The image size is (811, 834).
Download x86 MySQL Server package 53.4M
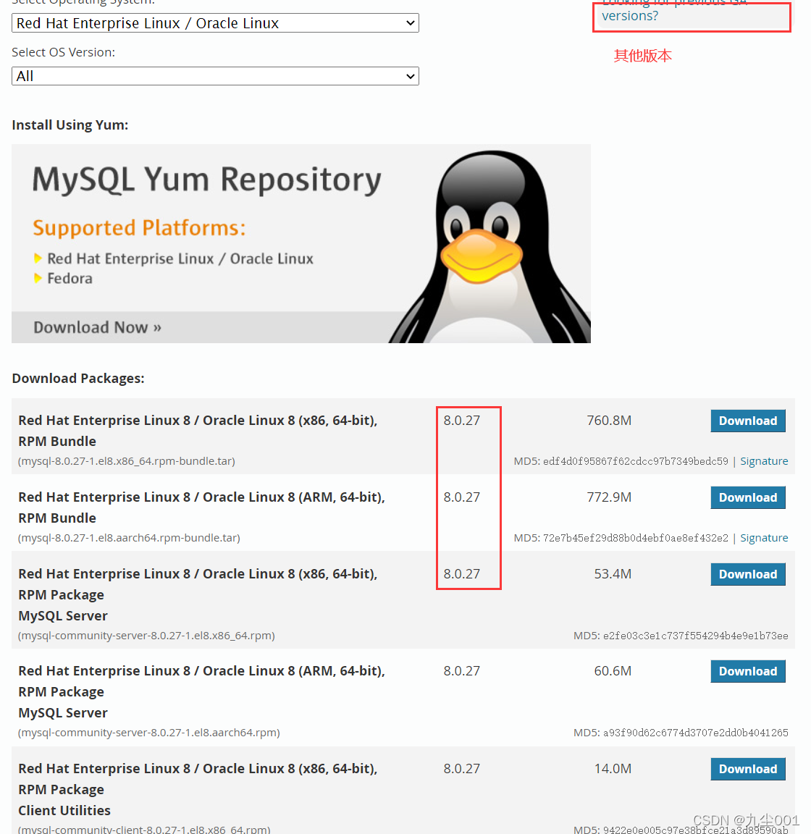[748, 574]
